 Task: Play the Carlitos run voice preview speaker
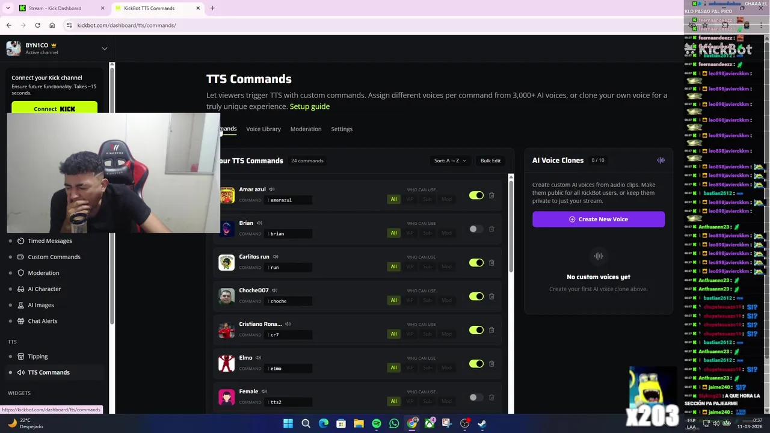click(x=276, y=257)
